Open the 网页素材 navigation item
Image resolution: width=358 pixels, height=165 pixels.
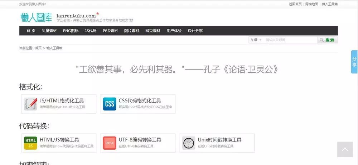click(x=153, y=31)
